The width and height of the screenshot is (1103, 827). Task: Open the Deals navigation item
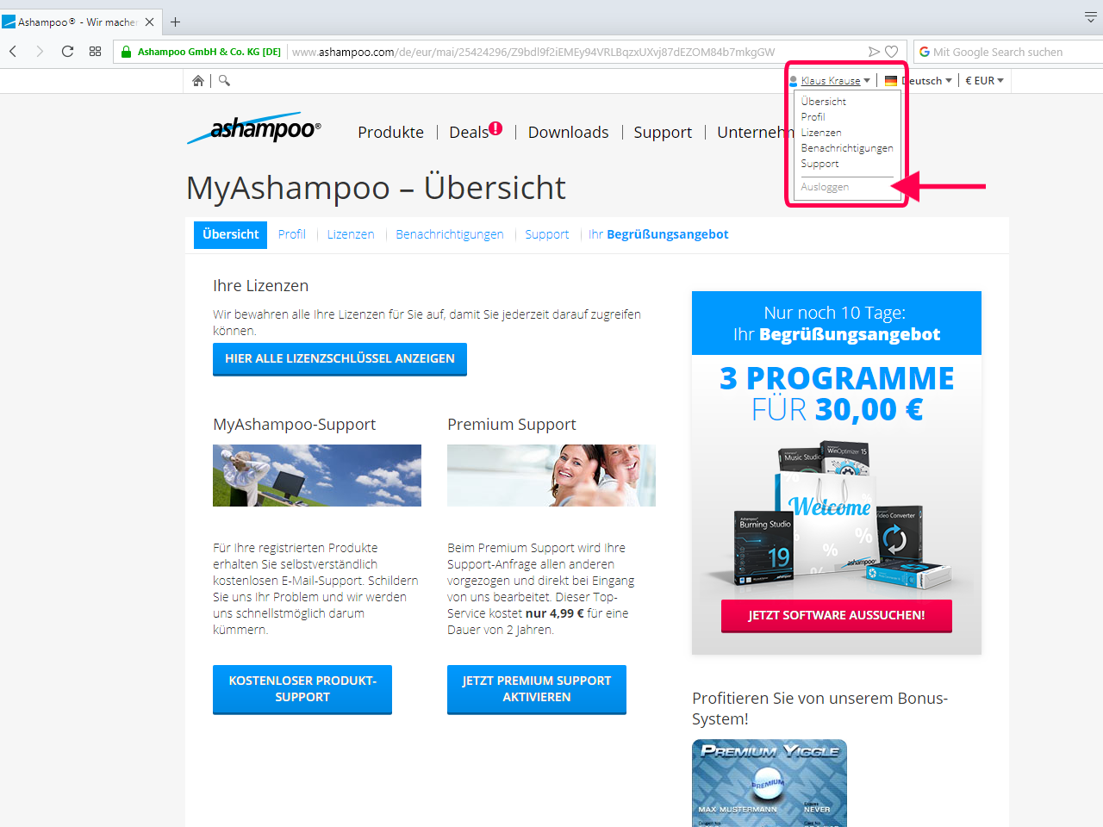click(469, 132)
